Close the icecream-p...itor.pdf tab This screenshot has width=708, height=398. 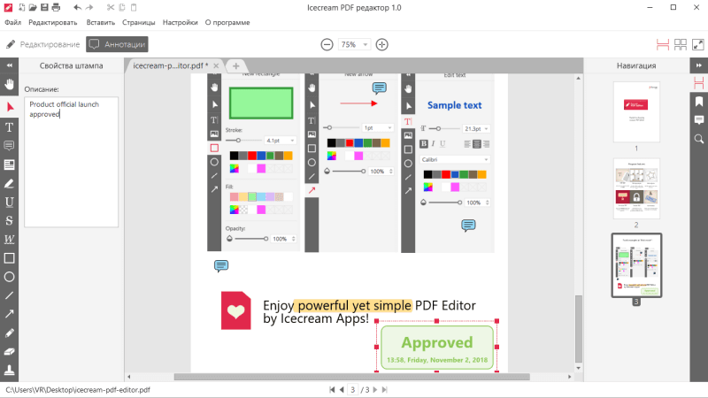pos(216,65)
